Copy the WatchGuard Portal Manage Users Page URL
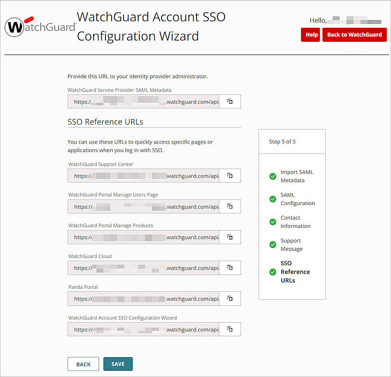The width and height of the screenshot is (391, 377). (x=230, y=207)
